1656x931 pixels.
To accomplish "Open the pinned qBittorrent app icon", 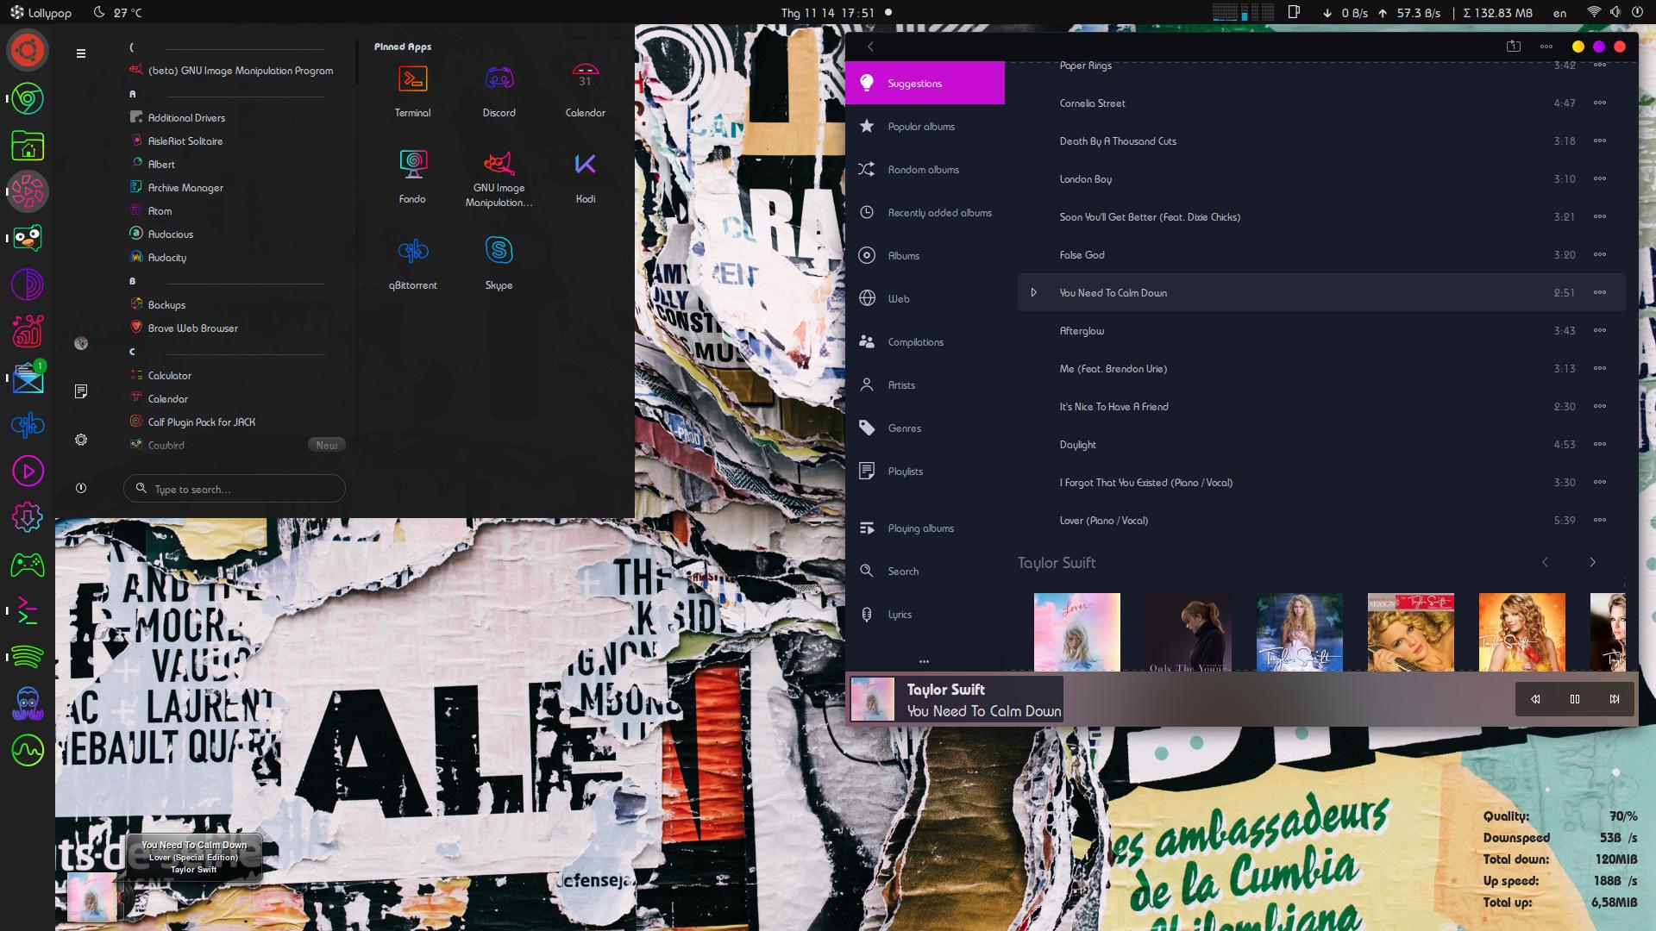I will pyautogui.click(x=412, y=251).
